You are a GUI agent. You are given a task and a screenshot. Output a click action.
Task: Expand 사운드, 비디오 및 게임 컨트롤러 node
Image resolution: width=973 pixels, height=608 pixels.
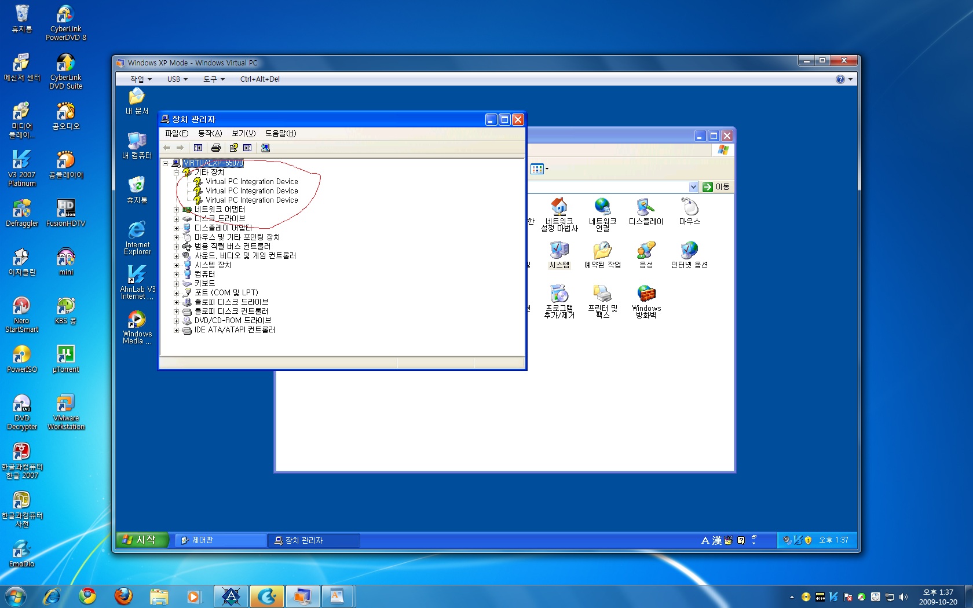pos(176,256)
